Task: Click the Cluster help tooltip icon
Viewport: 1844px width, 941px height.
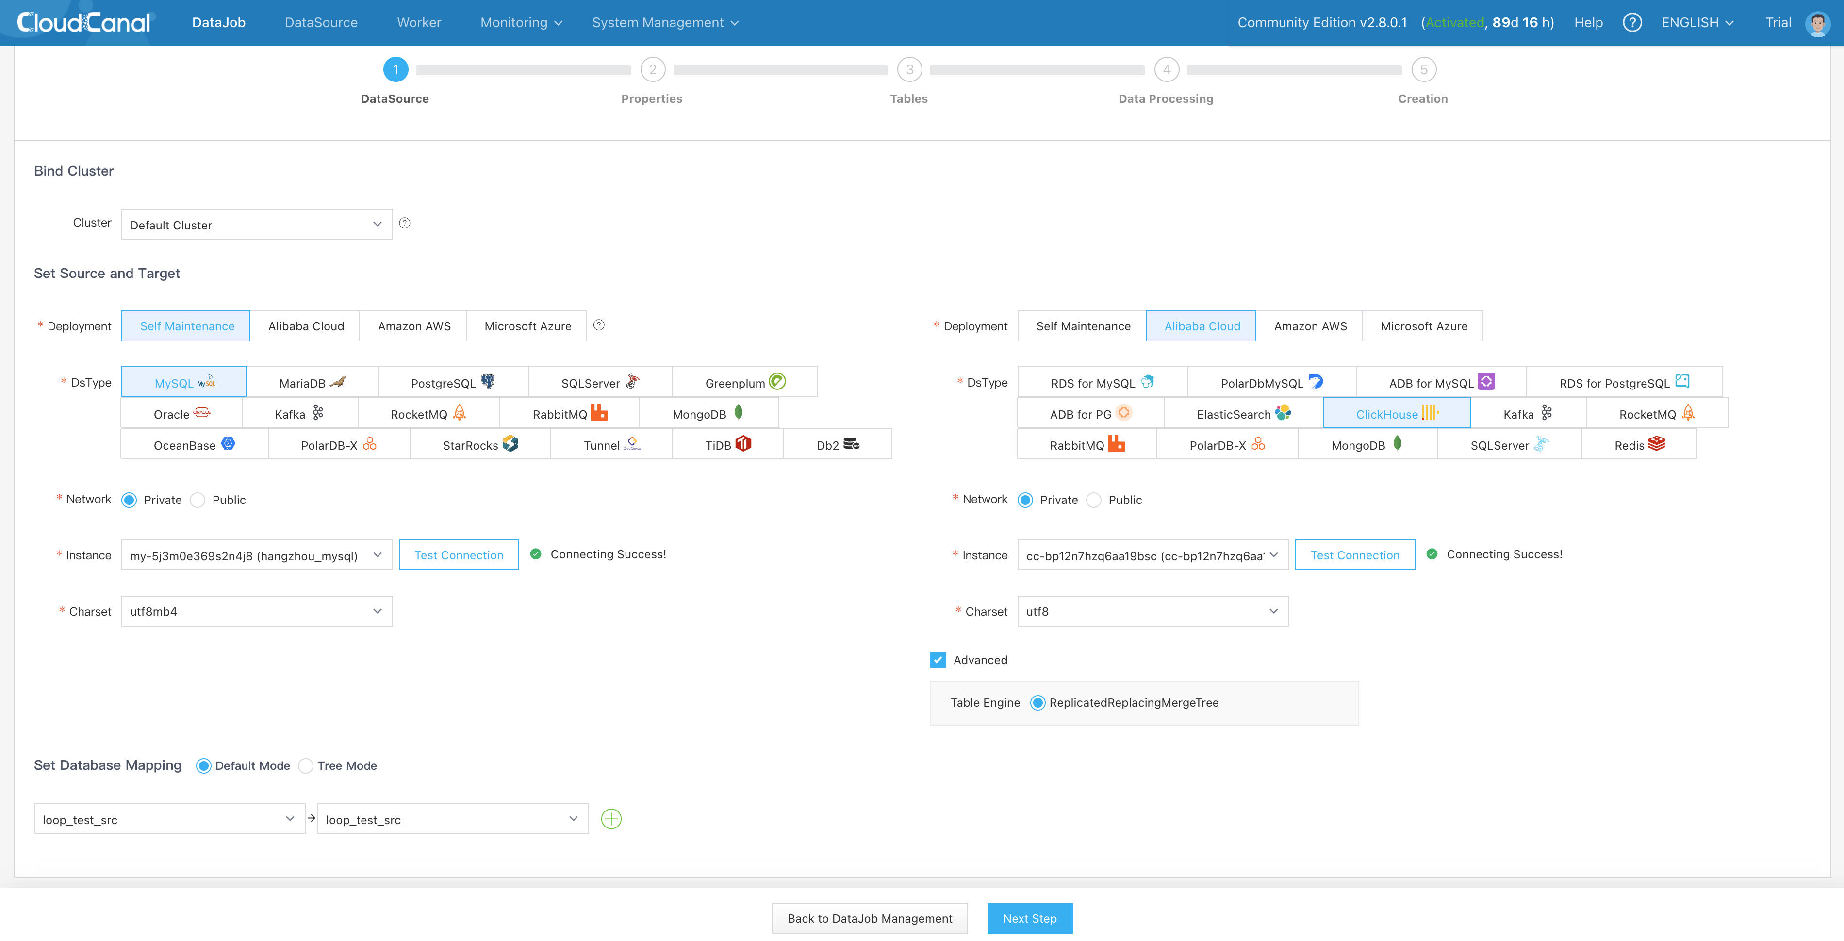Action: click(x=404, y=223)
